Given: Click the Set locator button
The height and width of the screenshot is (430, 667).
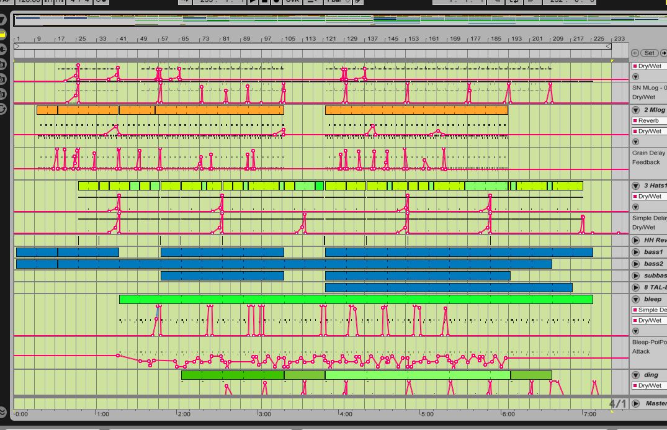Looking at the screenshot, I should [649, 53].
